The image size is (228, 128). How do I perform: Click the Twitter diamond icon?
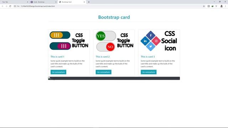(x=151, y=47)
